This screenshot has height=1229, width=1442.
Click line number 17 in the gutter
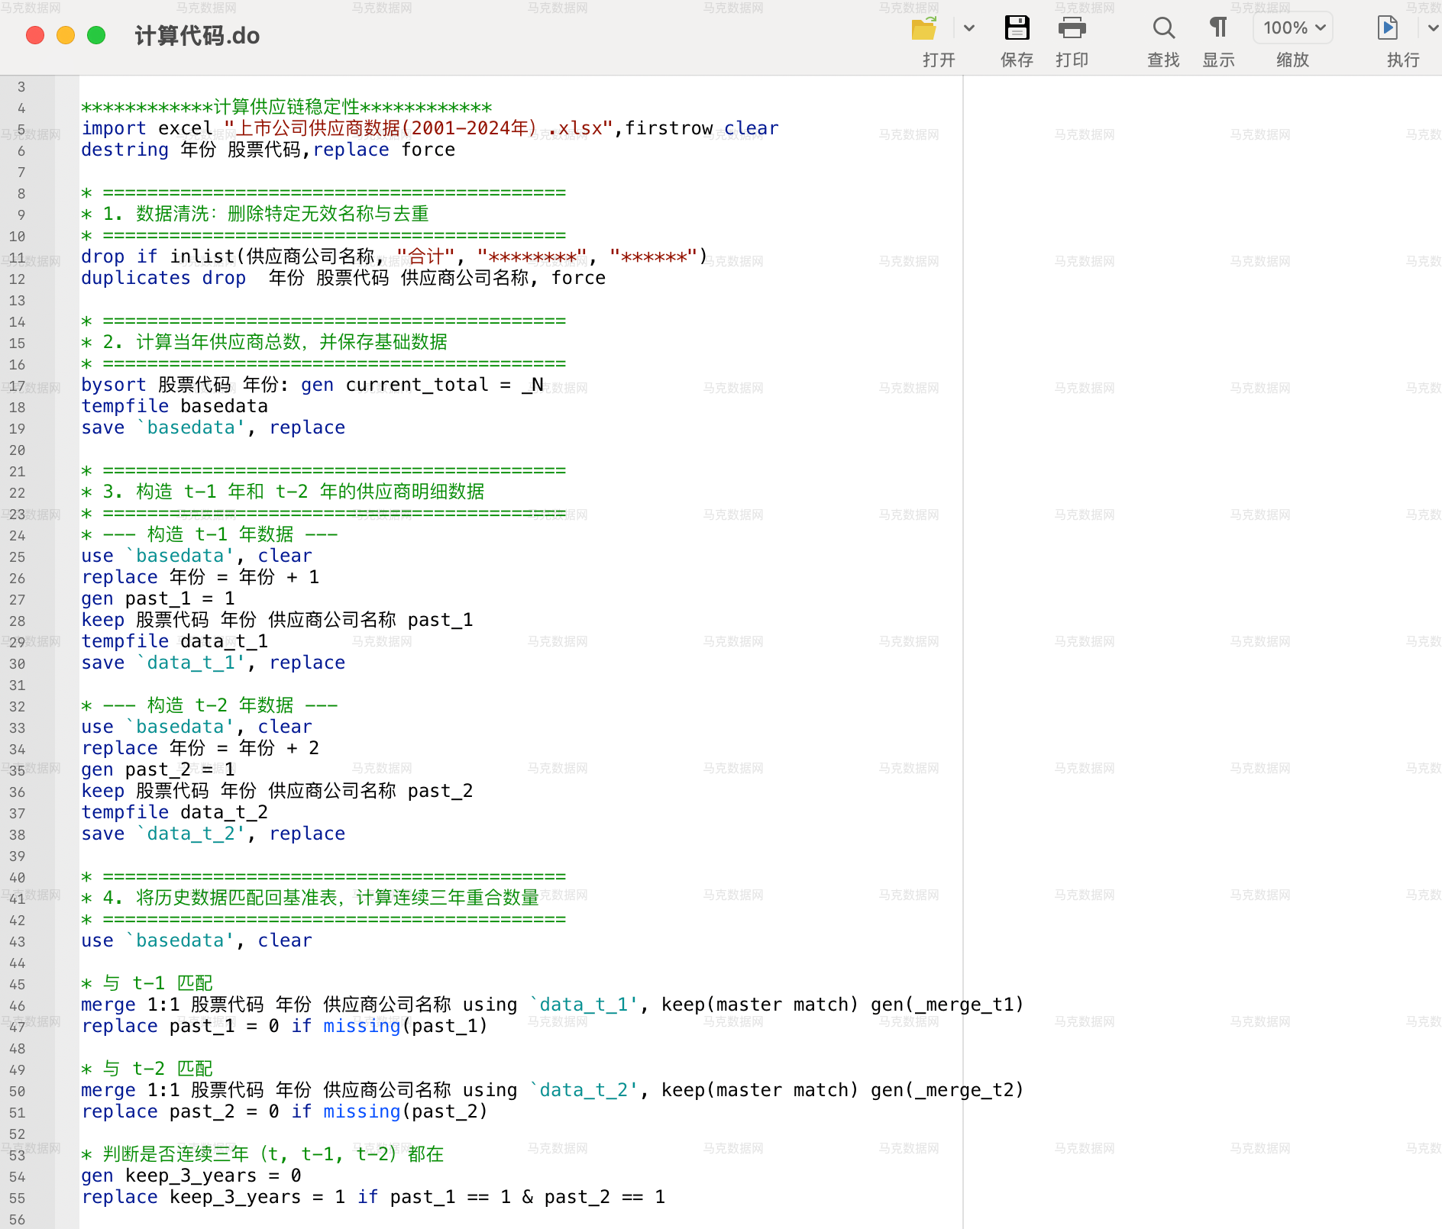(18, 386)
